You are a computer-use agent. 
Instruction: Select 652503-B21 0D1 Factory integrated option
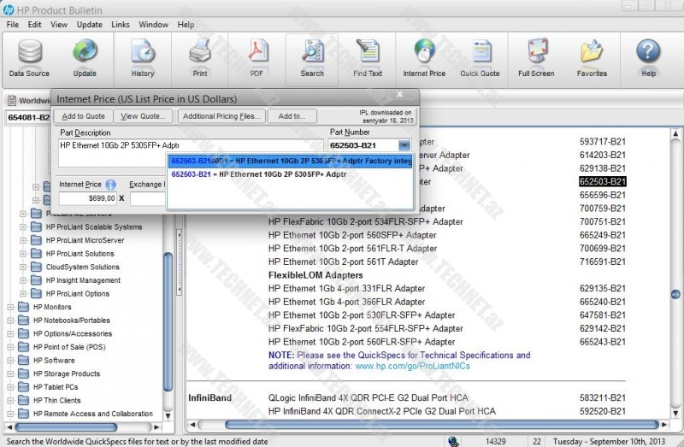click(291, 161)
